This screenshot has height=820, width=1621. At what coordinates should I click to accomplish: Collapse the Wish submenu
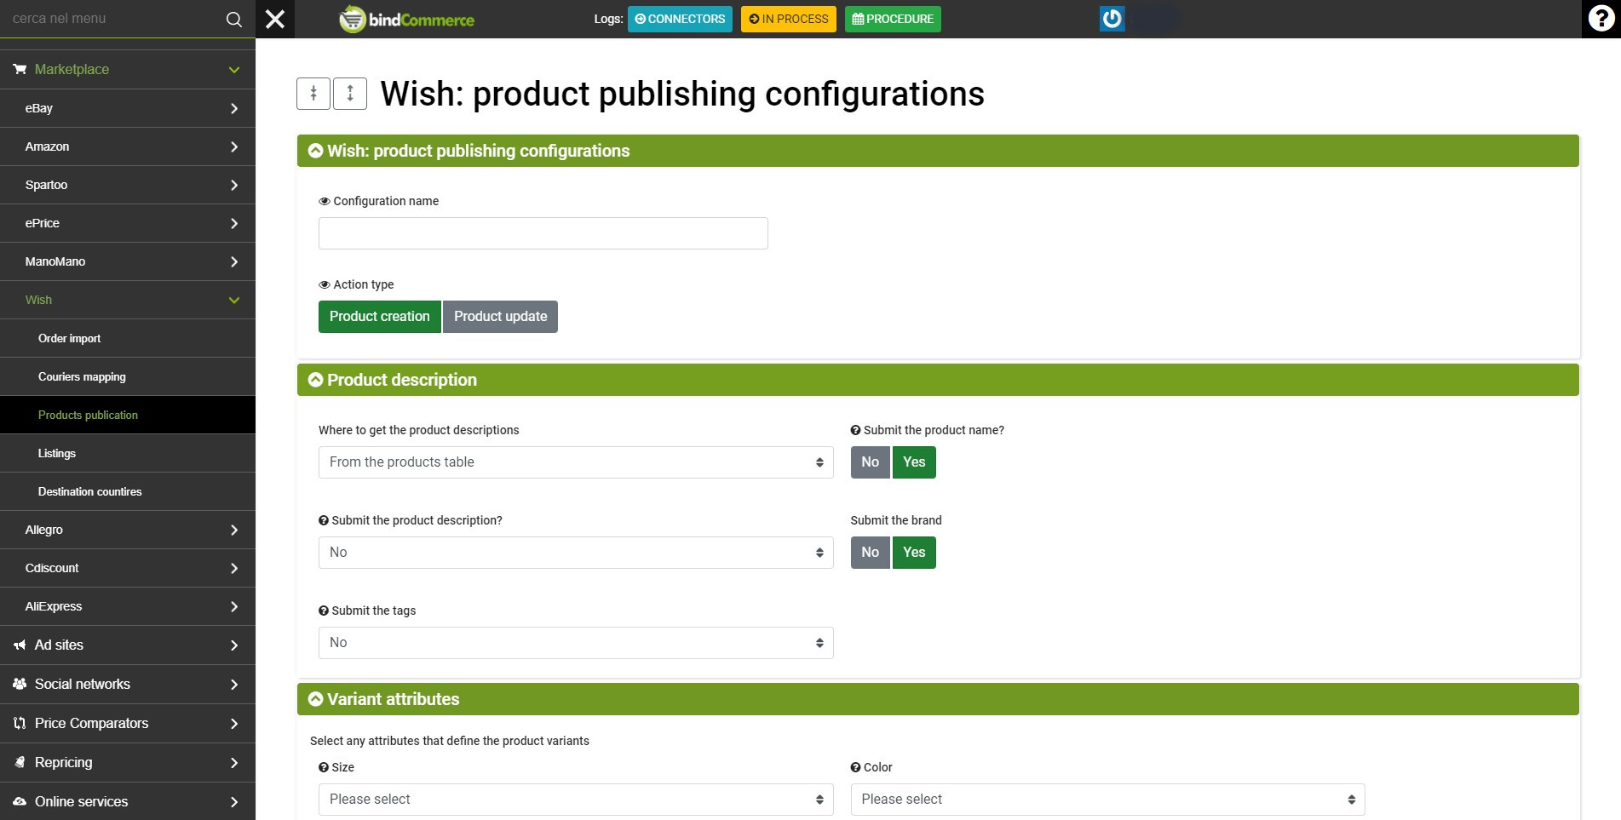pos(128,300)
